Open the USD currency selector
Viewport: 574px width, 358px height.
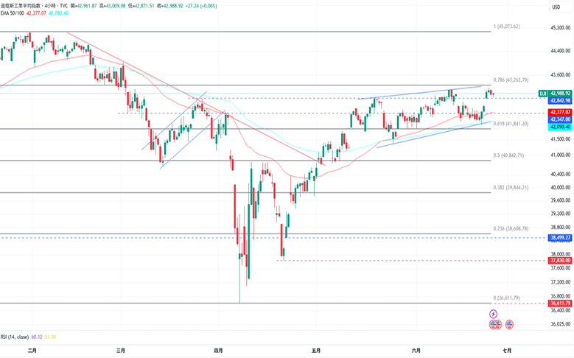click(x=556, y=7)
